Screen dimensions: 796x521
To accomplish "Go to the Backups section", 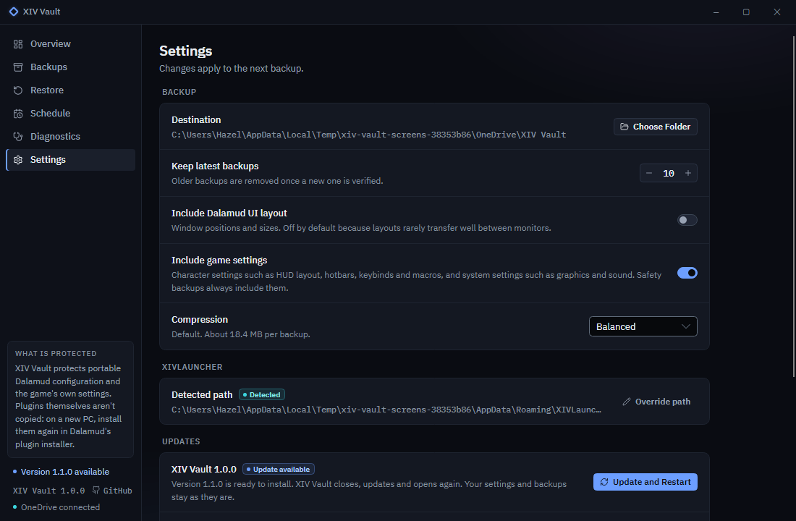I will pyautogui.click(x=71, y=67).
